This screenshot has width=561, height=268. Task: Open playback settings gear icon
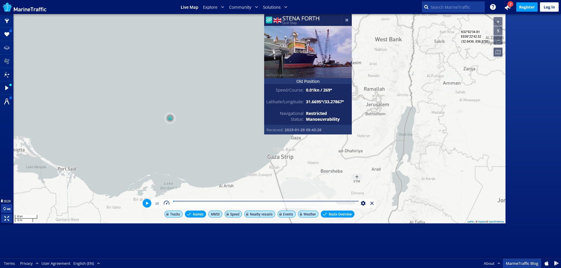(363, 203)
